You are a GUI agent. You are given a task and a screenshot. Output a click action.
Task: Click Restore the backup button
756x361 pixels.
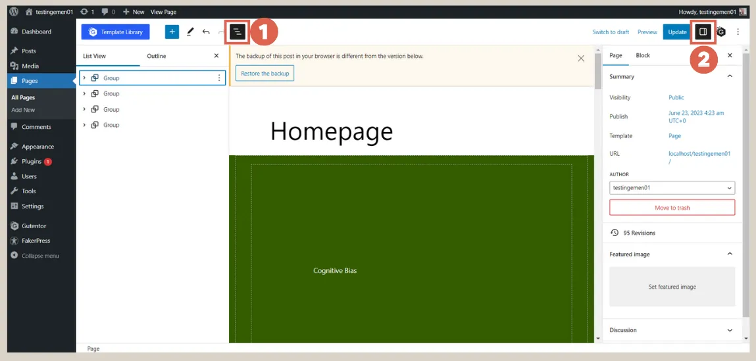(x=265, y=73)
